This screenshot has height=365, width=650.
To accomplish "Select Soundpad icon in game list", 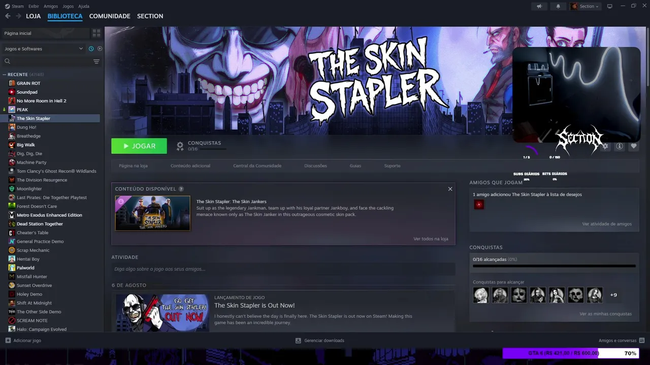I will pyautogui.click(x=12, y=92).
